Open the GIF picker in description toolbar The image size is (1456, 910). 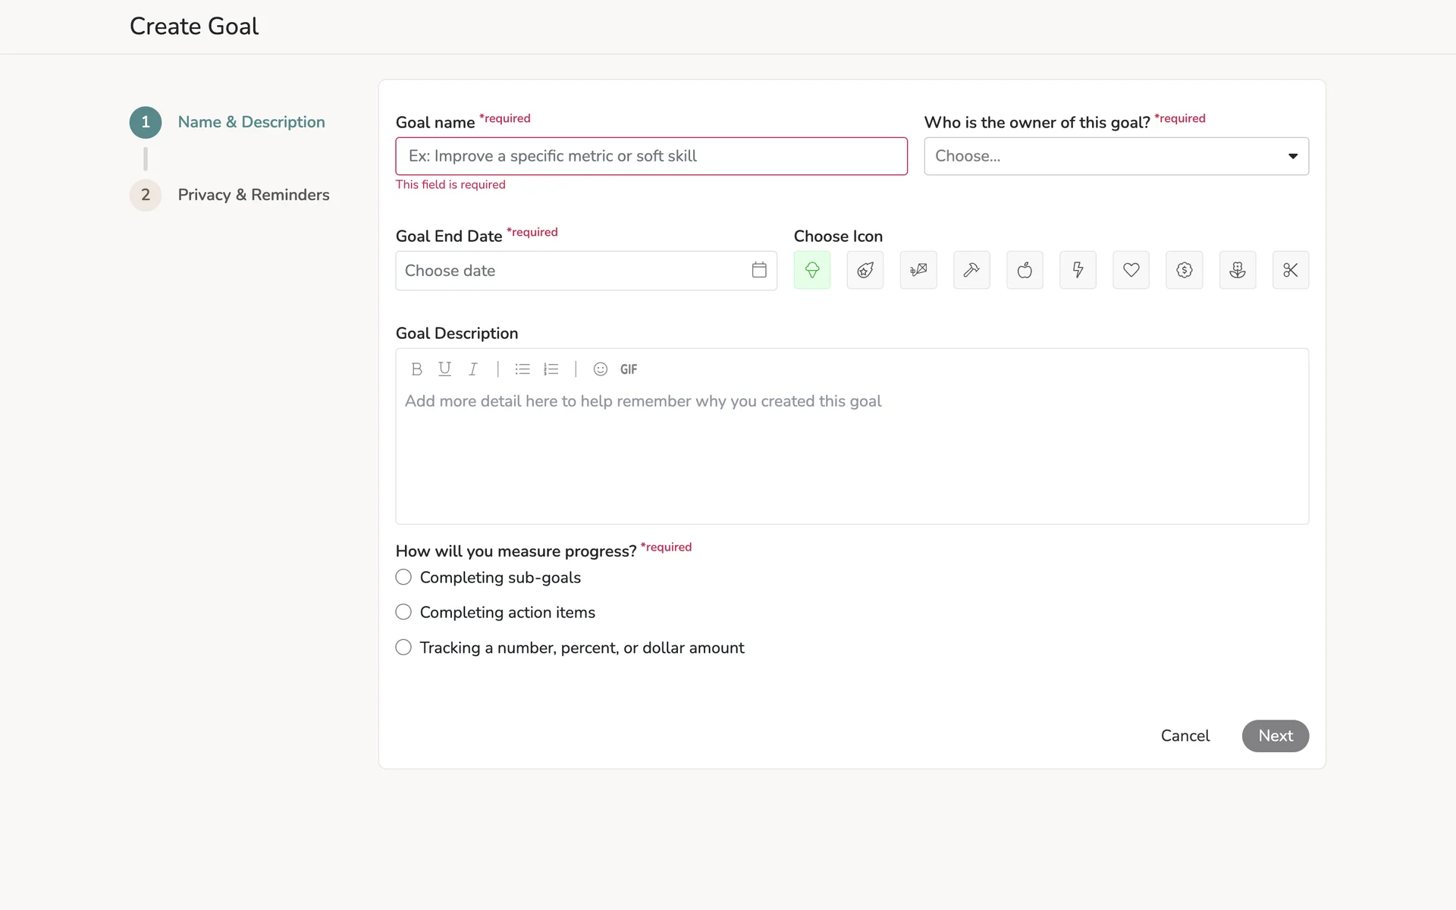pyautogui.click(x=629, y=369)
